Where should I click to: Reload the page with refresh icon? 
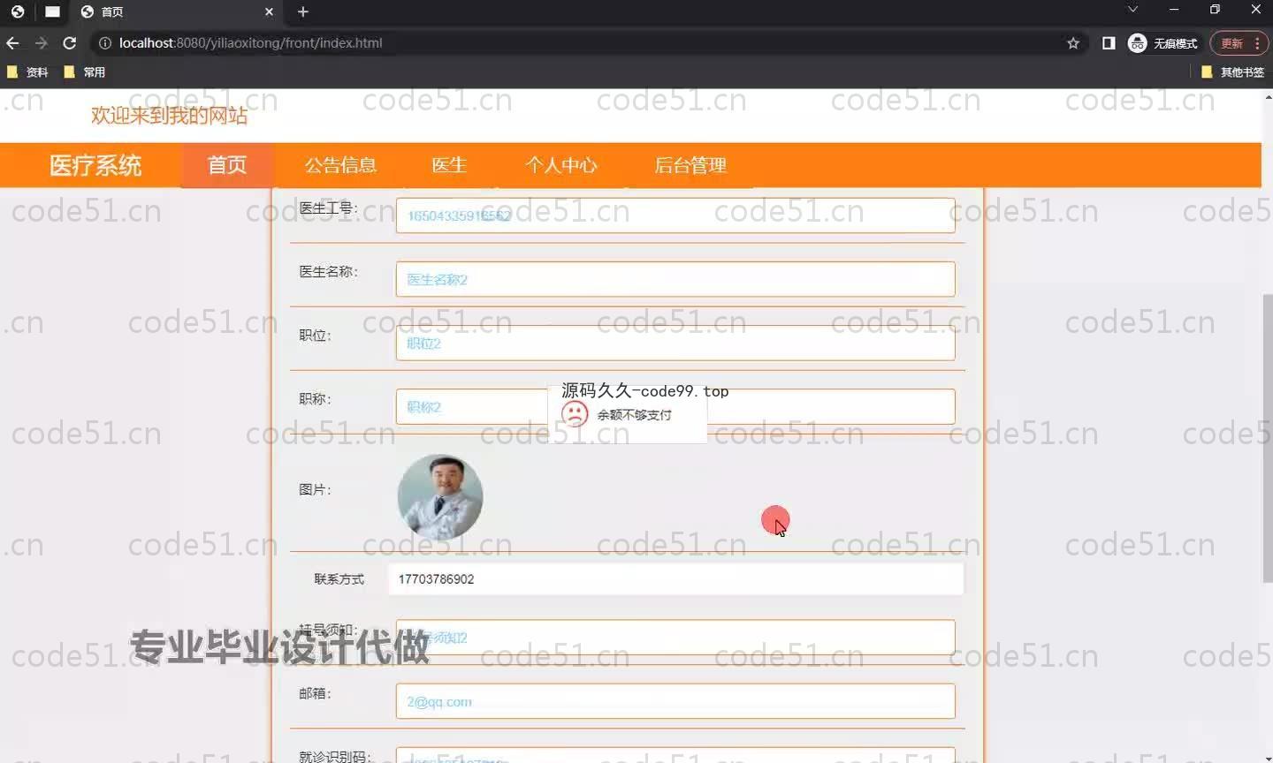tap(70, 42)
